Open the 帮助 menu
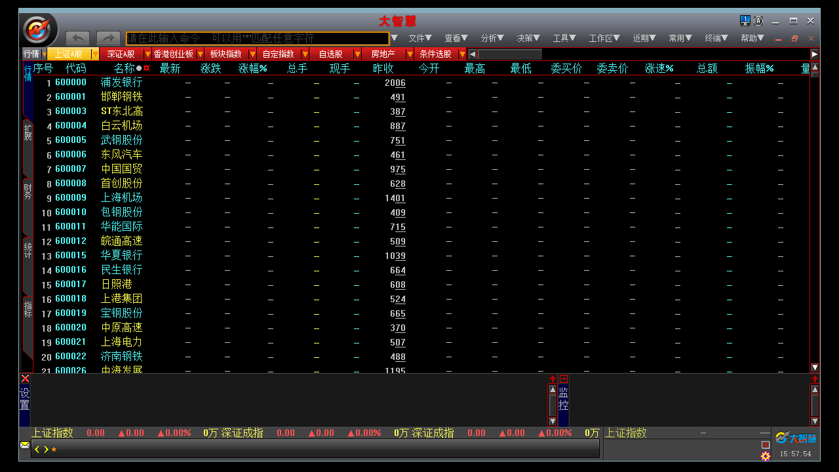 tap(752, 39)
